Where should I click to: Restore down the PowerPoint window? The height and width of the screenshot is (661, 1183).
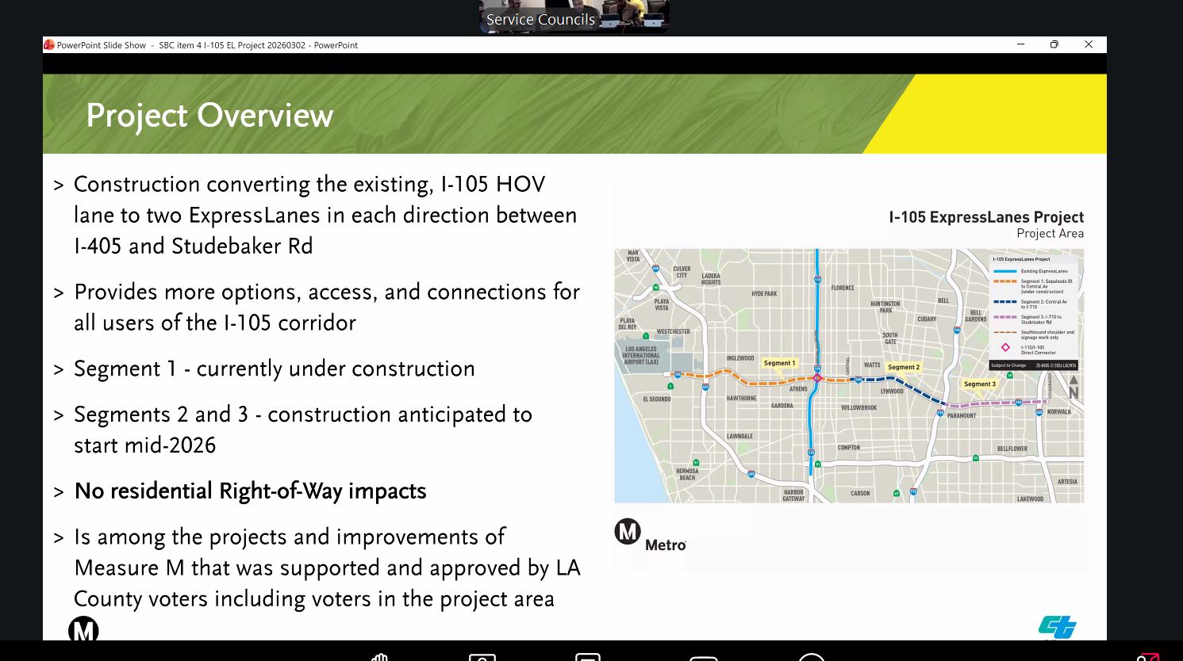[1054, 44]
